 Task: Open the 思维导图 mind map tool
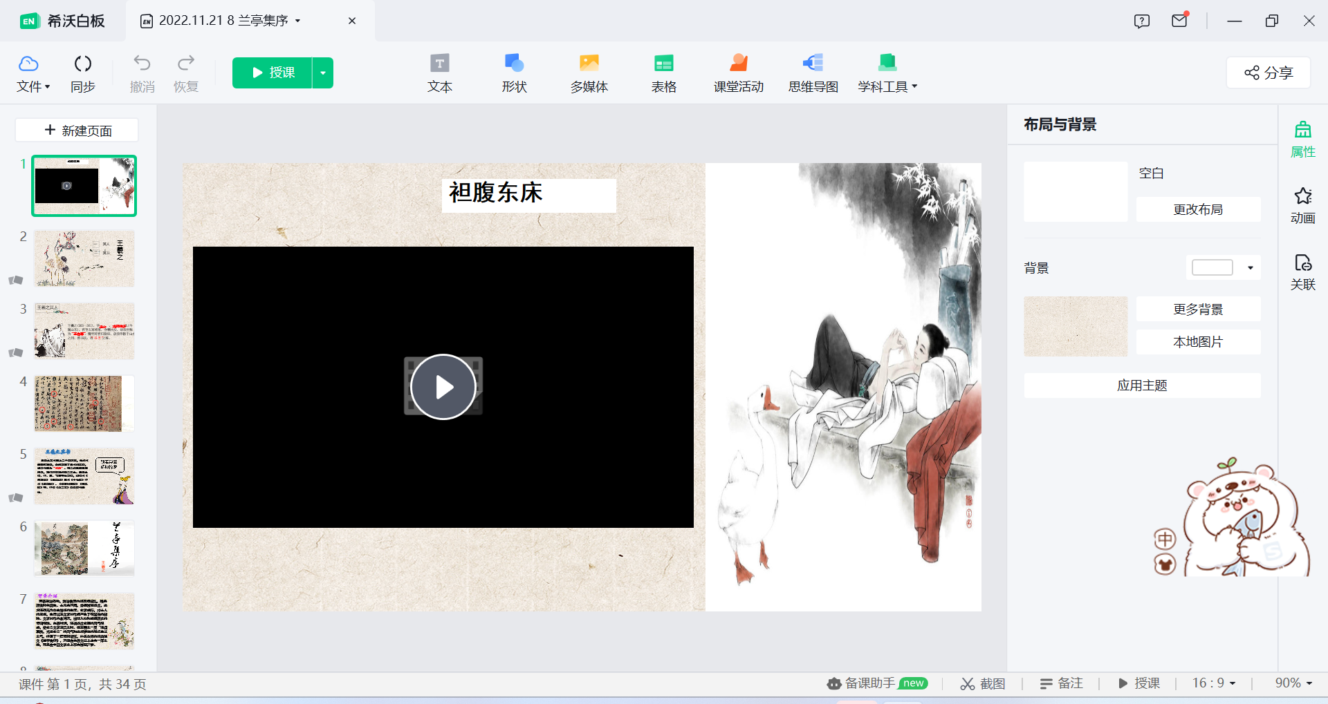coord(813,73)
